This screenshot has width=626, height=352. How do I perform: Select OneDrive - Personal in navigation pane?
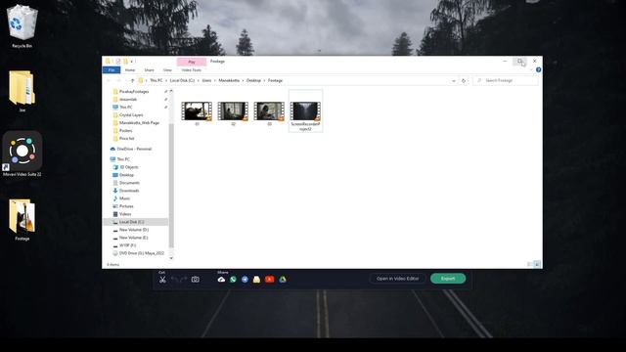(134, 149)
